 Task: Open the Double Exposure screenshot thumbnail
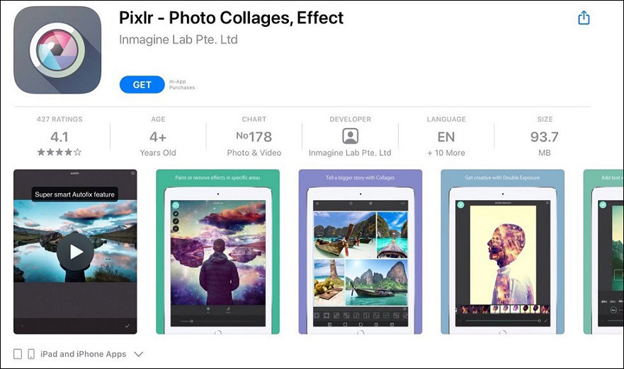click(503, 252)
